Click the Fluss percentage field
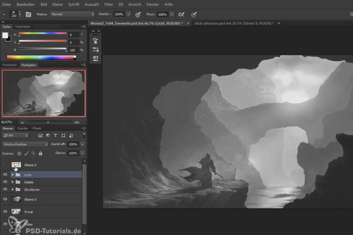The image size is (353, 235). point(162,15)
